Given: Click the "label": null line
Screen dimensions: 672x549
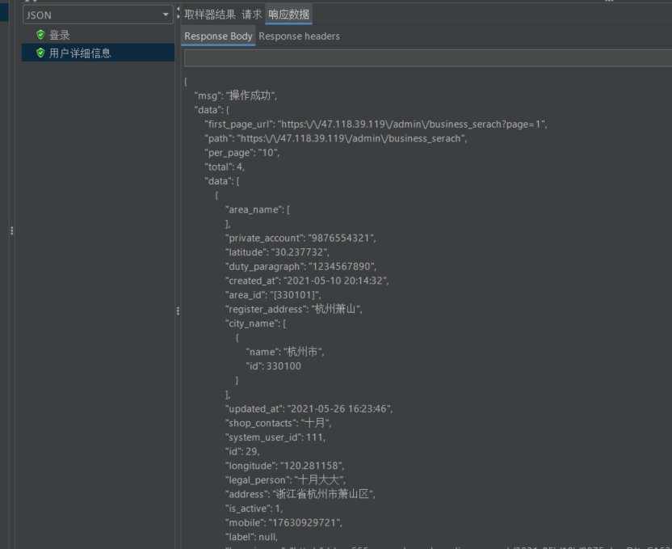Looking at the screenshot, I should 251,537.
